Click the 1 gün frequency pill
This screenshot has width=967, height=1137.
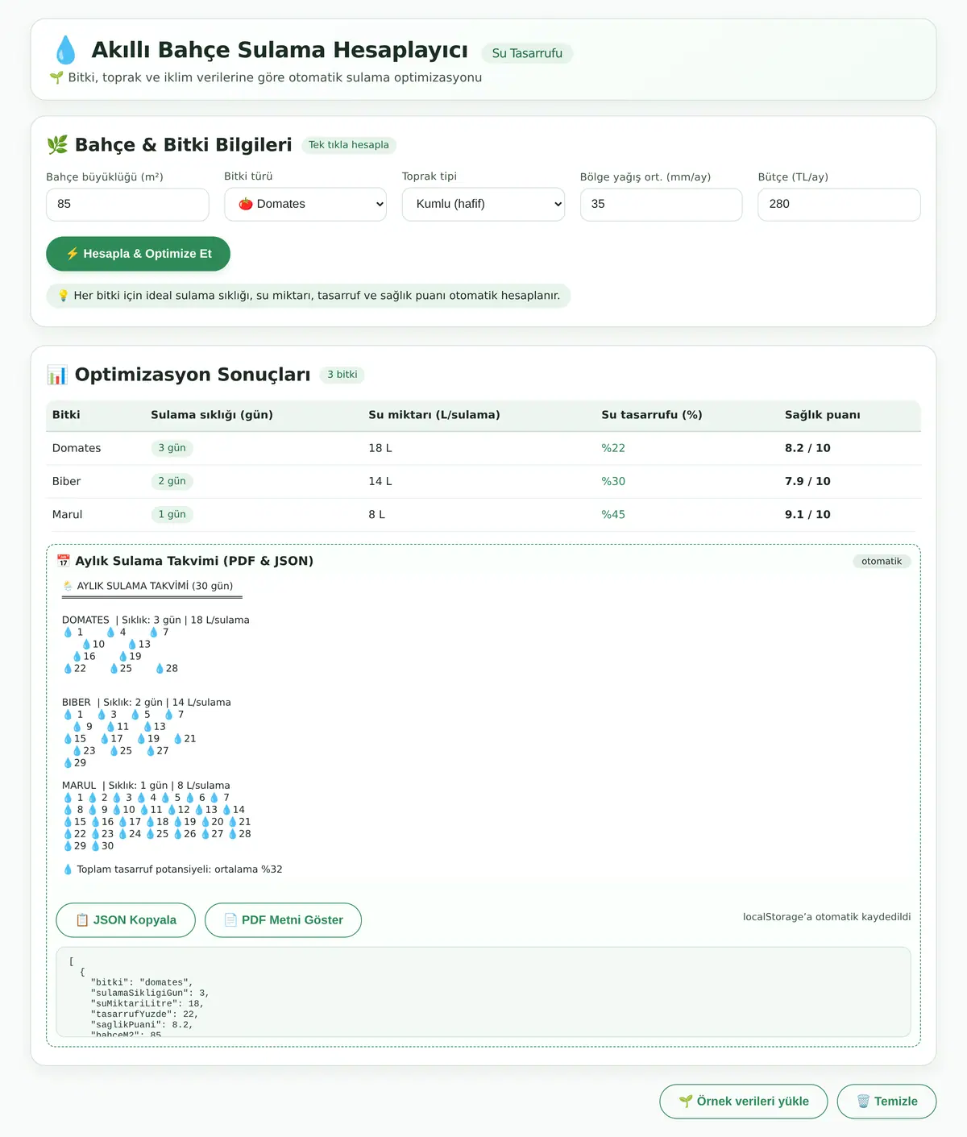click(x=172, y=514)
